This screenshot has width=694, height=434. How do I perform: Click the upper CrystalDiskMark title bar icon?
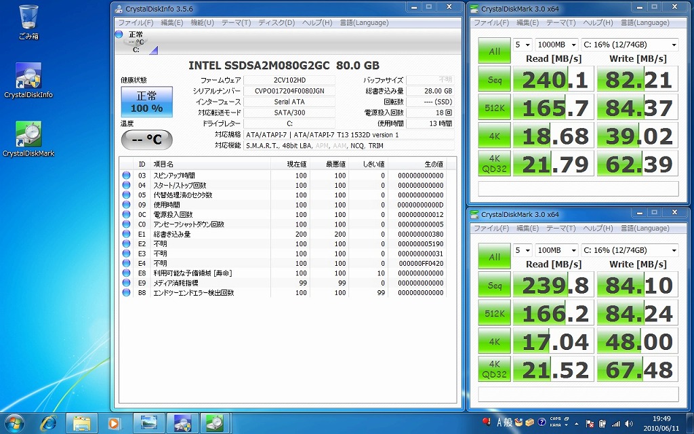(474, 8)
